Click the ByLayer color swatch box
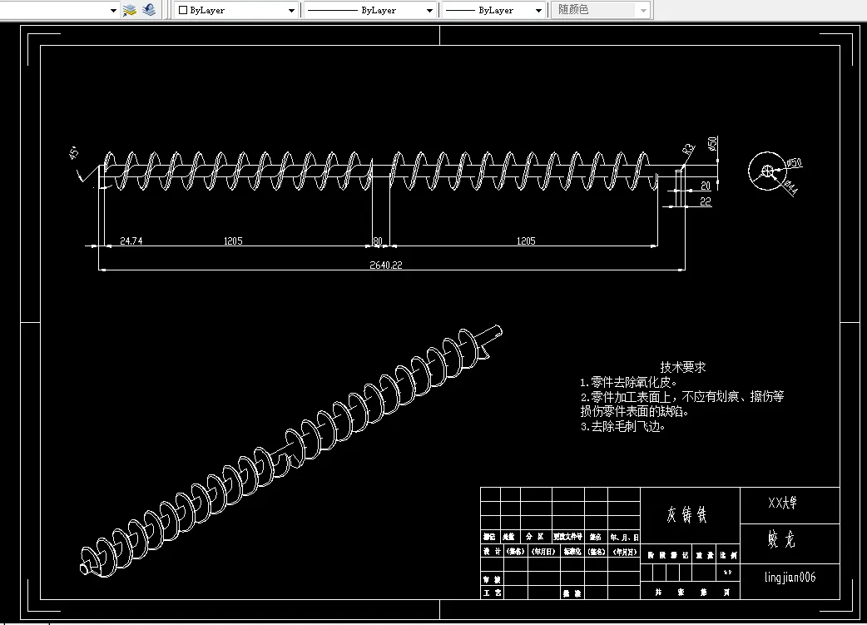The height and width of the screenshot is (625, 867). 183,10
